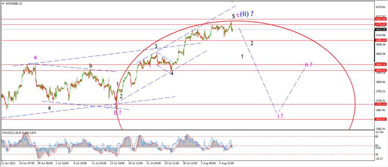Click the MACD(12,26,9) indicator label
The image size is (388, 167).
(x=11, y=133)
